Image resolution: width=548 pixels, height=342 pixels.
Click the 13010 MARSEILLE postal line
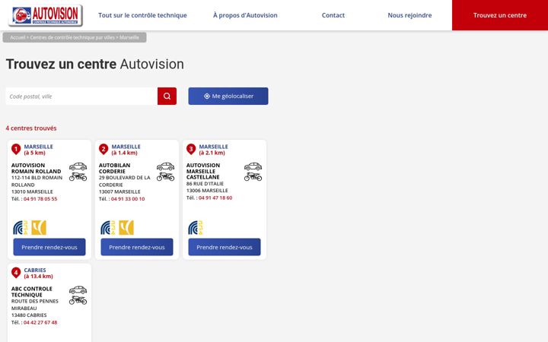pyautogui.click(x=32, y=192)
